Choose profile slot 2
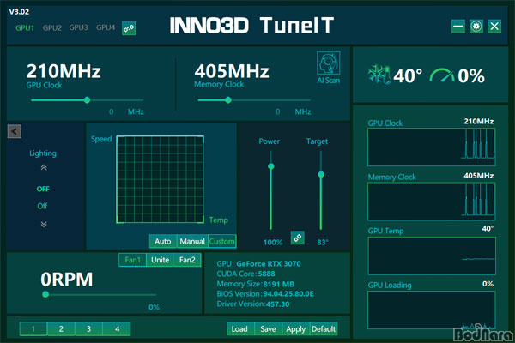This screenshot has width=515, height=343. click(x=61, y=329)
